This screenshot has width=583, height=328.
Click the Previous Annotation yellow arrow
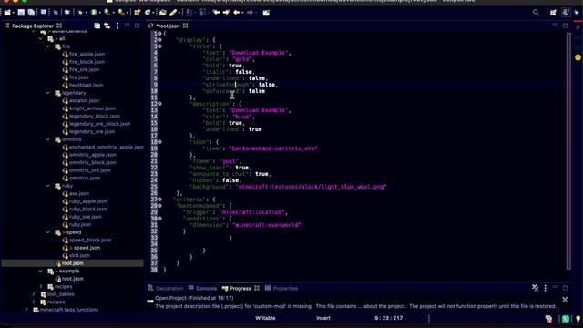pos(216,13)
